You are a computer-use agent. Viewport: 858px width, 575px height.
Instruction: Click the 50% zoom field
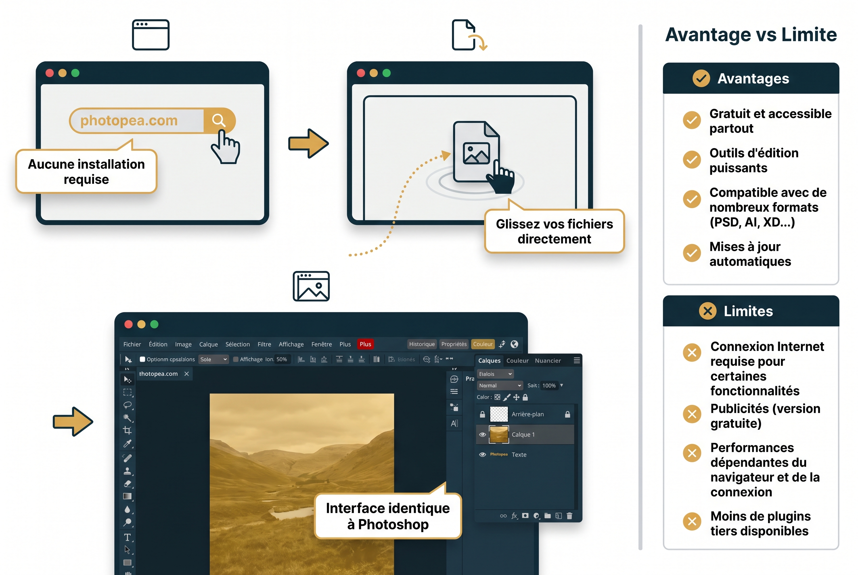[283, 359]
